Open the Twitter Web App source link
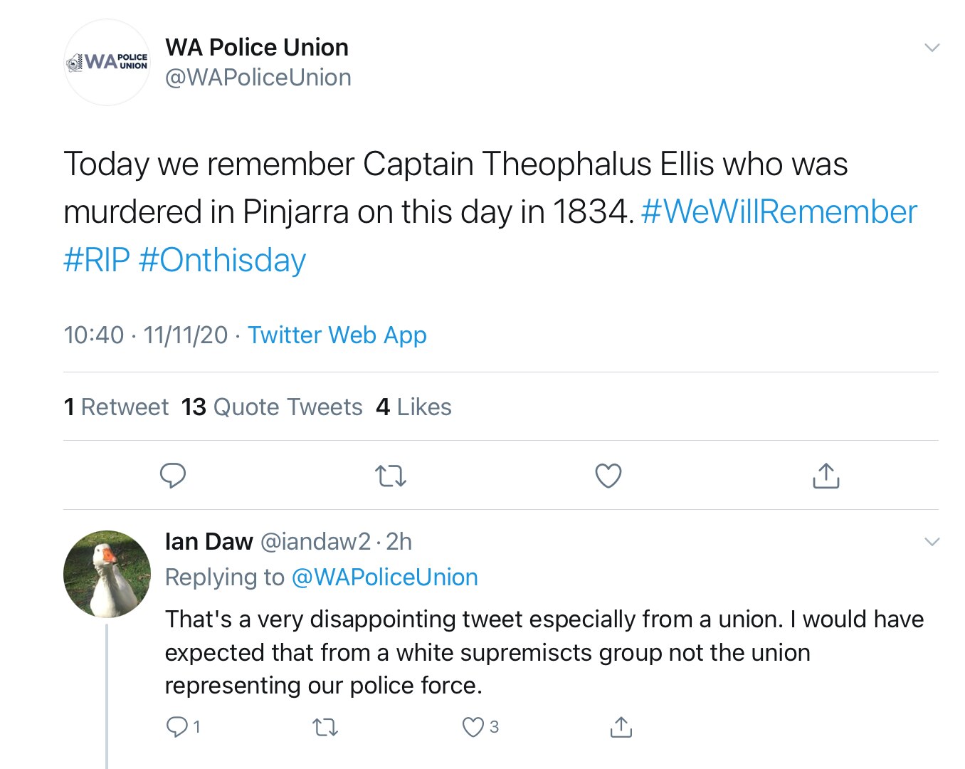The height and width of the screenshot is (769, 965). 337,335
